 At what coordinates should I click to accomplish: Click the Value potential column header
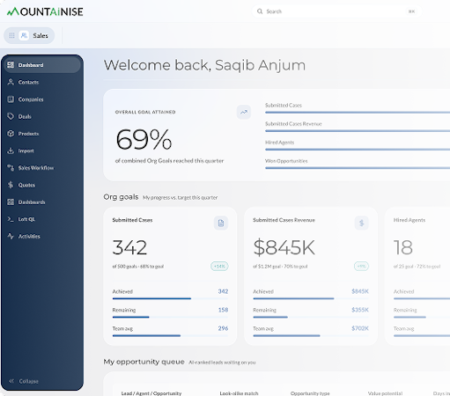coord(385,393)
